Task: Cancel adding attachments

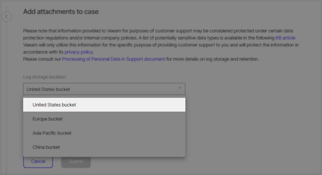Action: (x=38, y=161)
